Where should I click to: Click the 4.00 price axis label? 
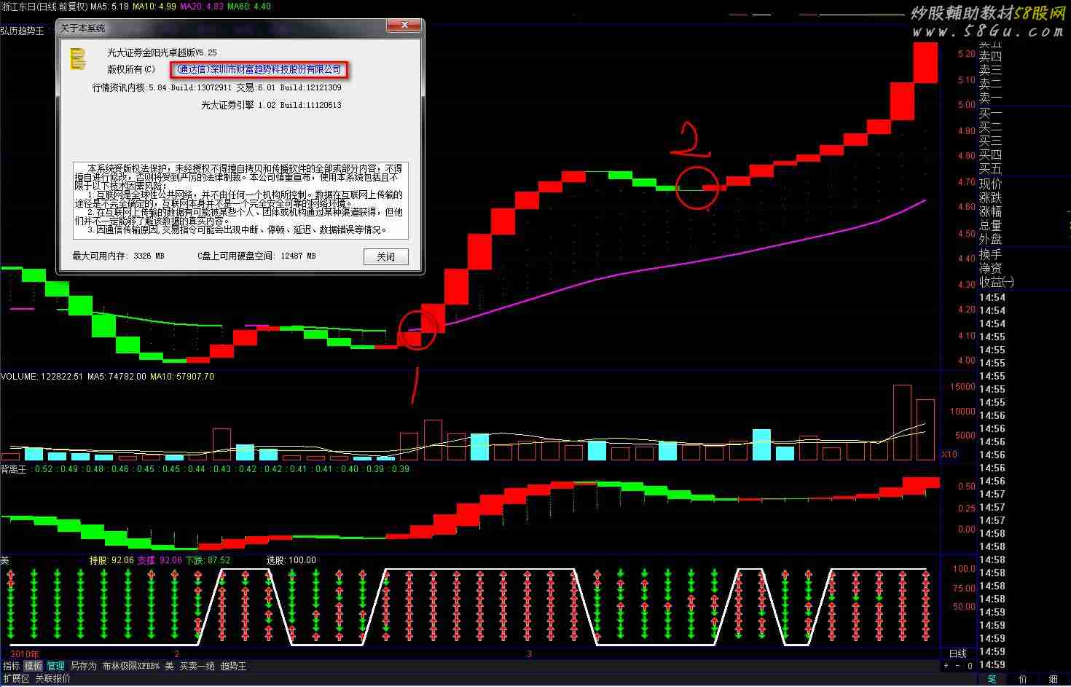966,361
